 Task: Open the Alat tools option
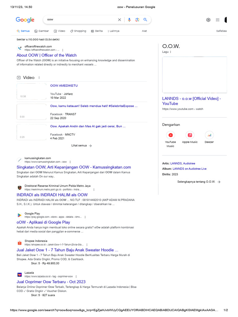pos(144,31)
